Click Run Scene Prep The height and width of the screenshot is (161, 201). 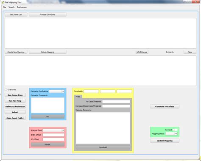tap(15, 95)
